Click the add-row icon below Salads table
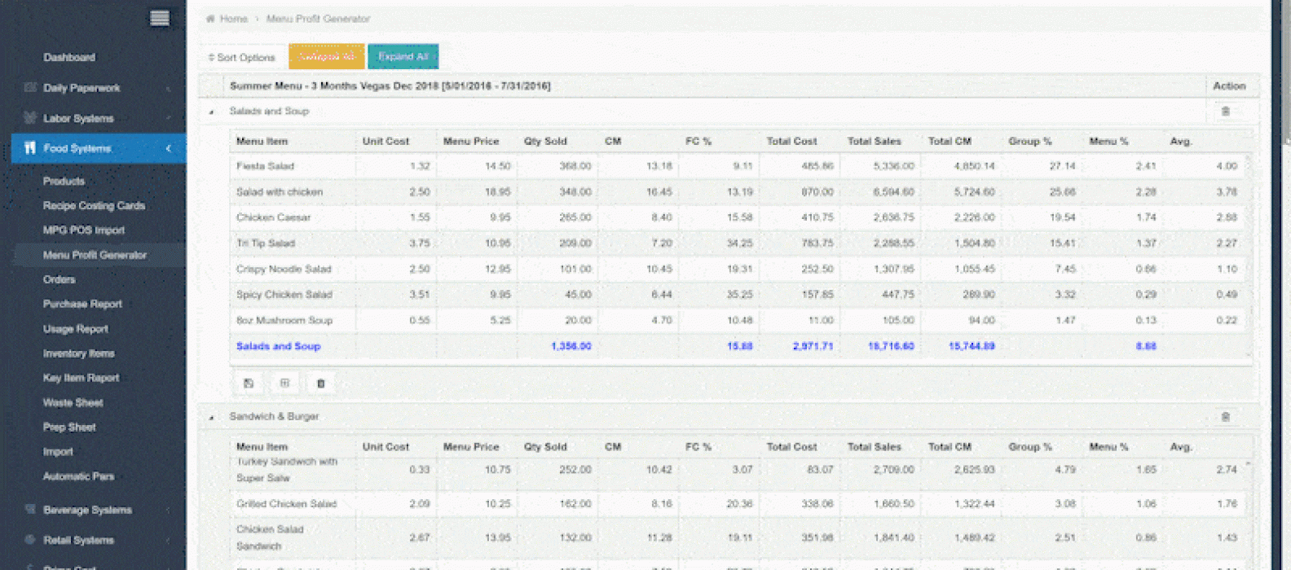Screen dimensions: 1291x570 click(x=284, y=383)
